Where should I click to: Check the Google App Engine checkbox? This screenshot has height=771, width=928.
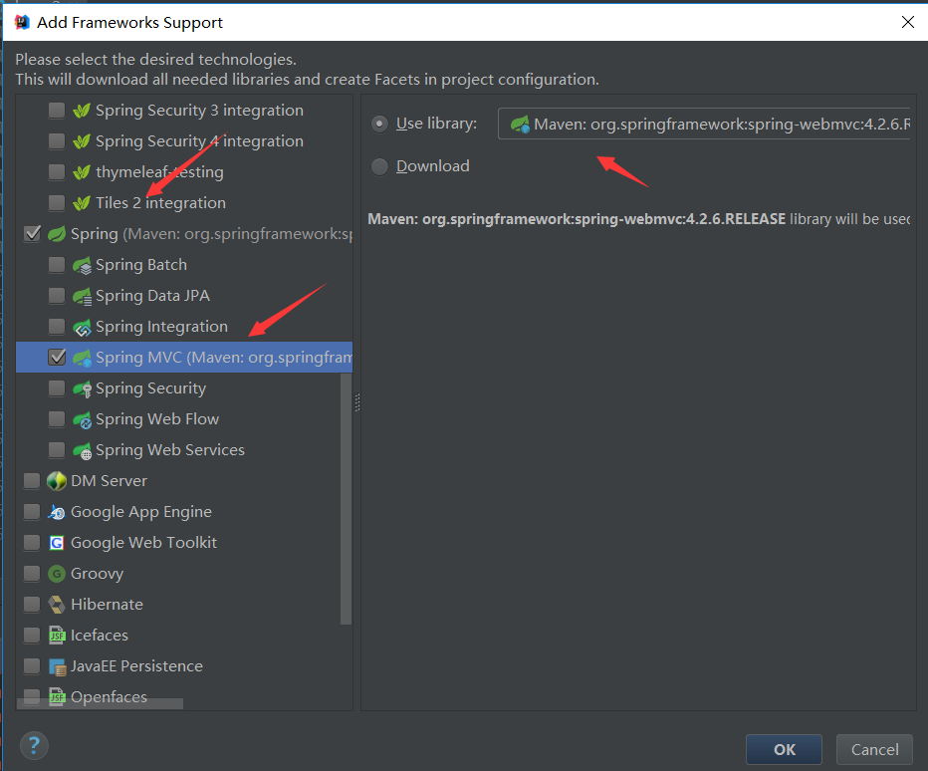tap(32, 512)
